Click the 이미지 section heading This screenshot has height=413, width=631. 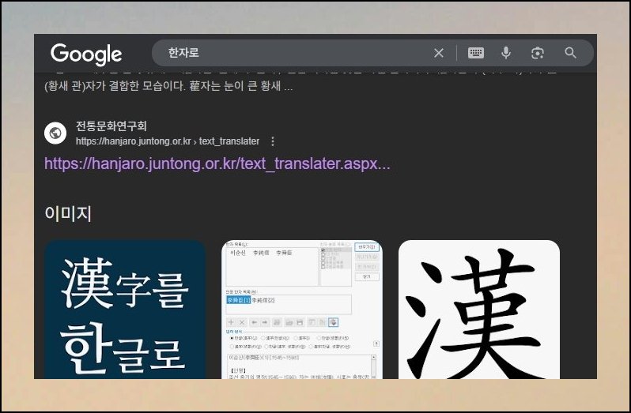(68, 213)
